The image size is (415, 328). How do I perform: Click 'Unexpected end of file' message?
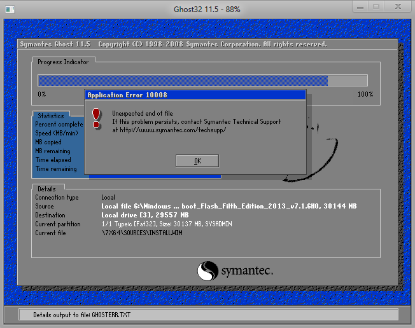click(x=143, y=113)
